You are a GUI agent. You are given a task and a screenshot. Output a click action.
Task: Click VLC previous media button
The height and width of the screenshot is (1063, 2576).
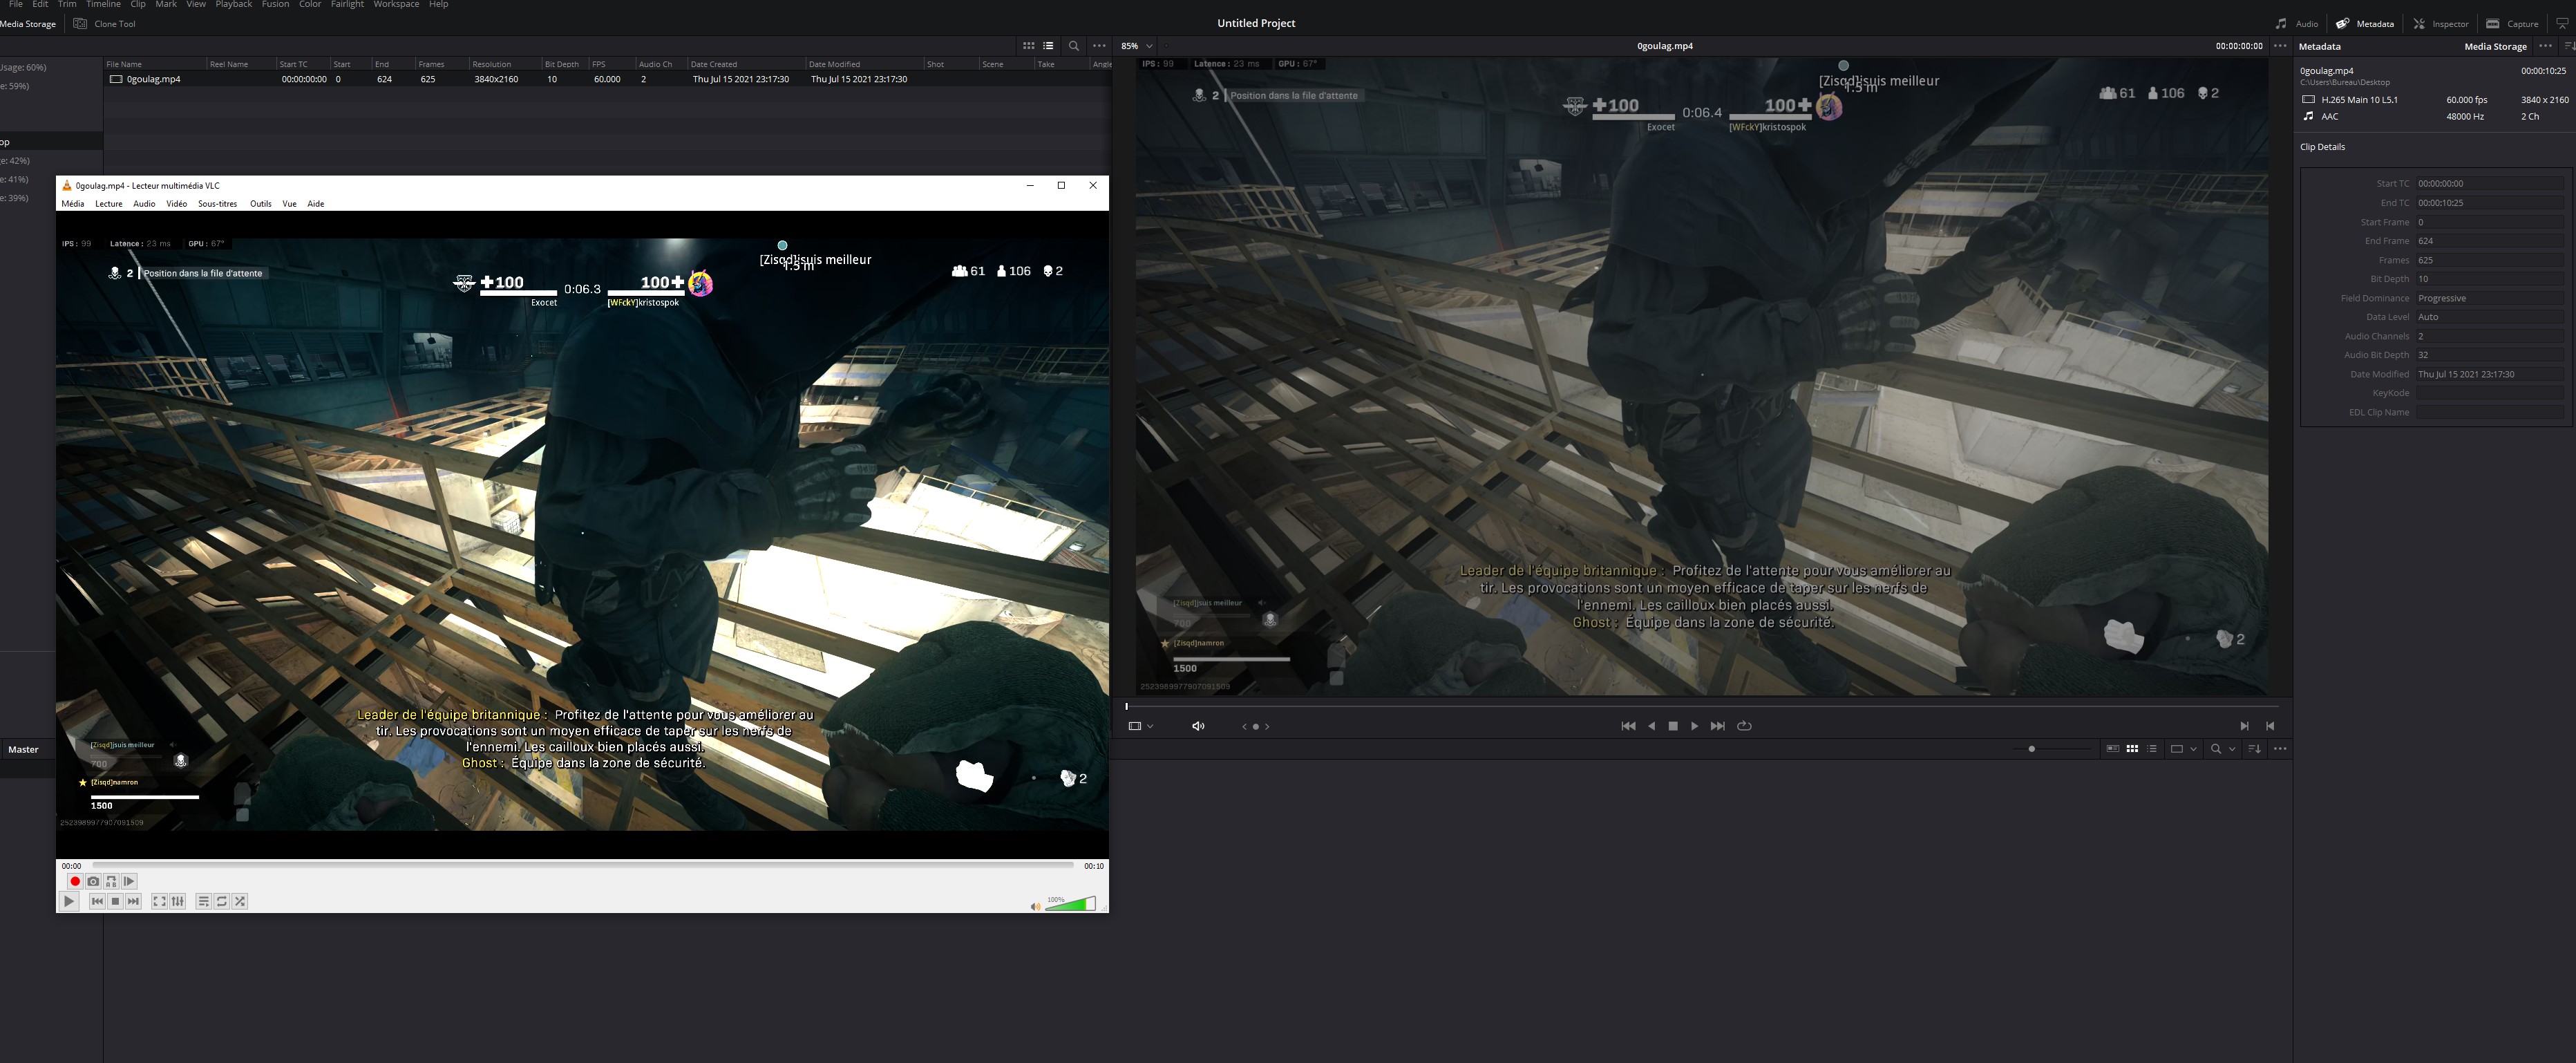97,901
